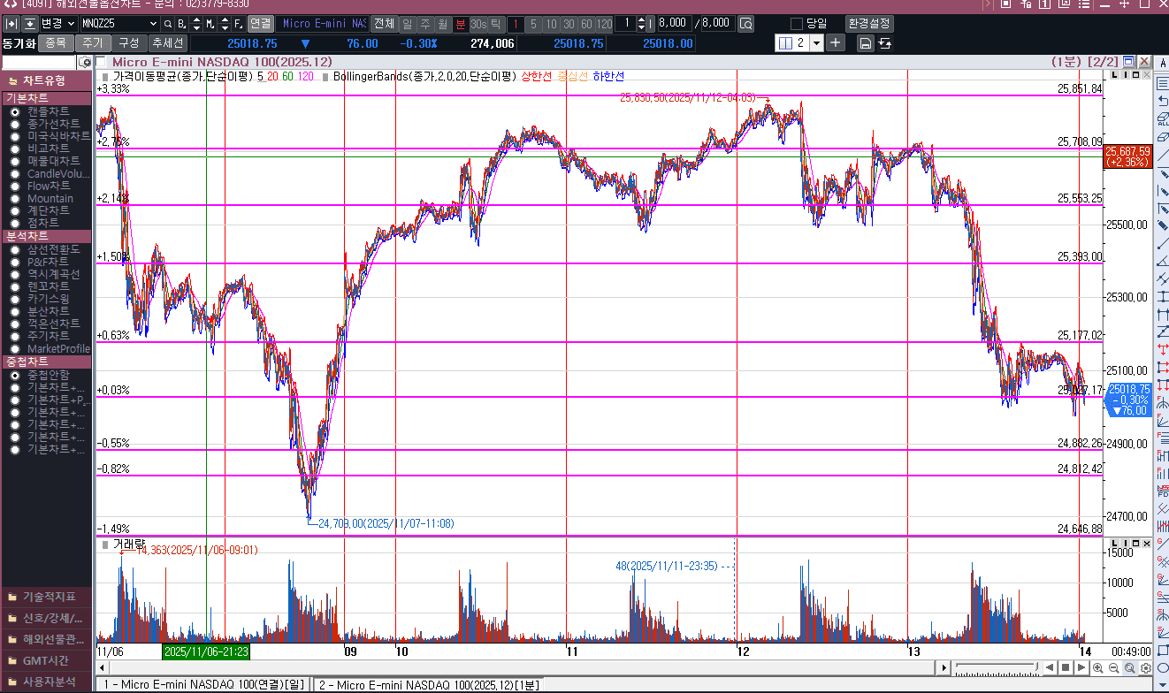Click the 환경설정 button
Image resolution: width=1169 pixels, height=693 pixels.
(869, 24)
